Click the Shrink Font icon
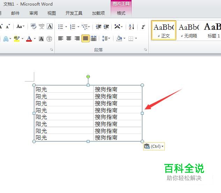221x193 pixels. point(8,27)
